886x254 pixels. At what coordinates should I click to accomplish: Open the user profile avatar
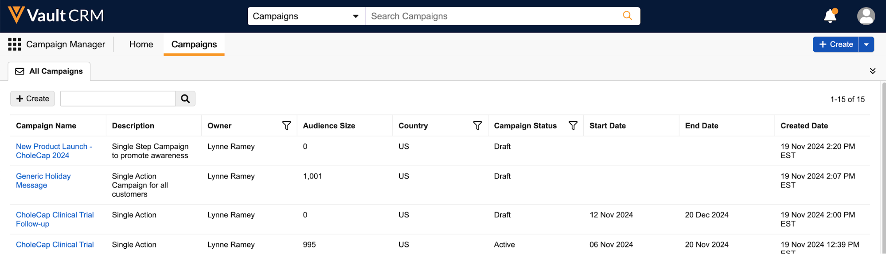click(x=866, y=16)
